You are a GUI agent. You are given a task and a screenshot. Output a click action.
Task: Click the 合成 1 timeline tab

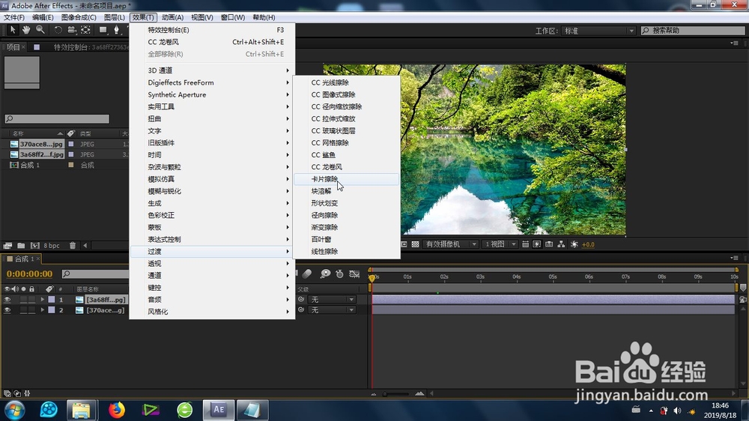pyautogui.click(x=24, y=258)
